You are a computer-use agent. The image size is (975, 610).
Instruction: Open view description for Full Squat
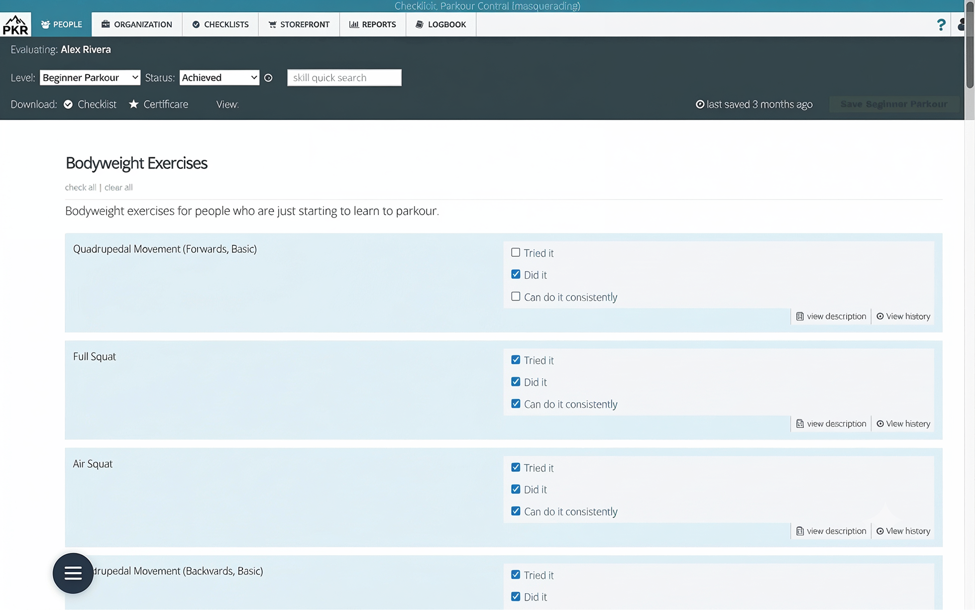[x=831, y=424]
